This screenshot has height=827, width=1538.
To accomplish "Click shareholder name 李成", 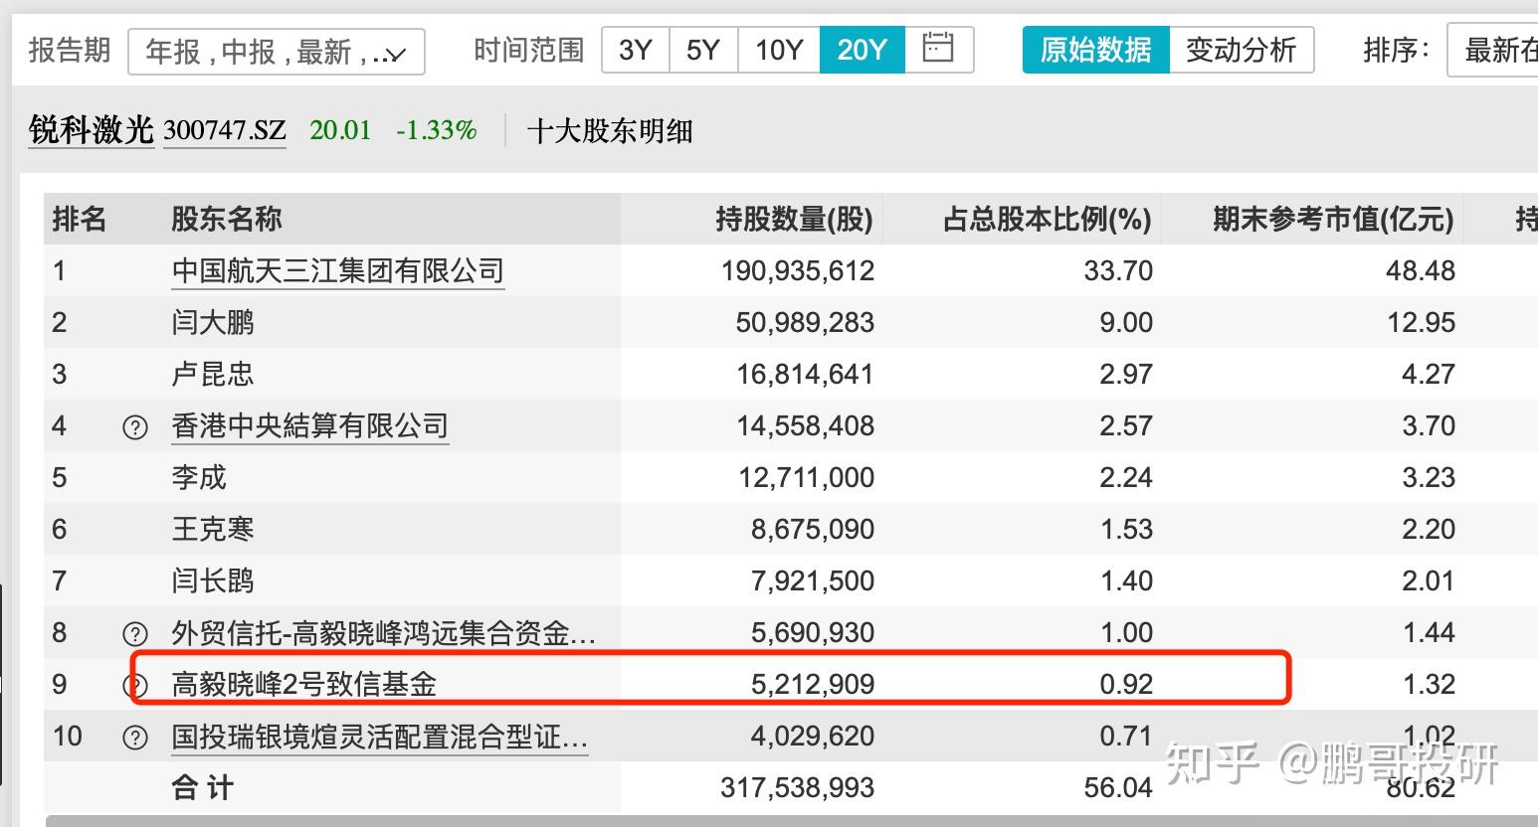I will [199, 477].
